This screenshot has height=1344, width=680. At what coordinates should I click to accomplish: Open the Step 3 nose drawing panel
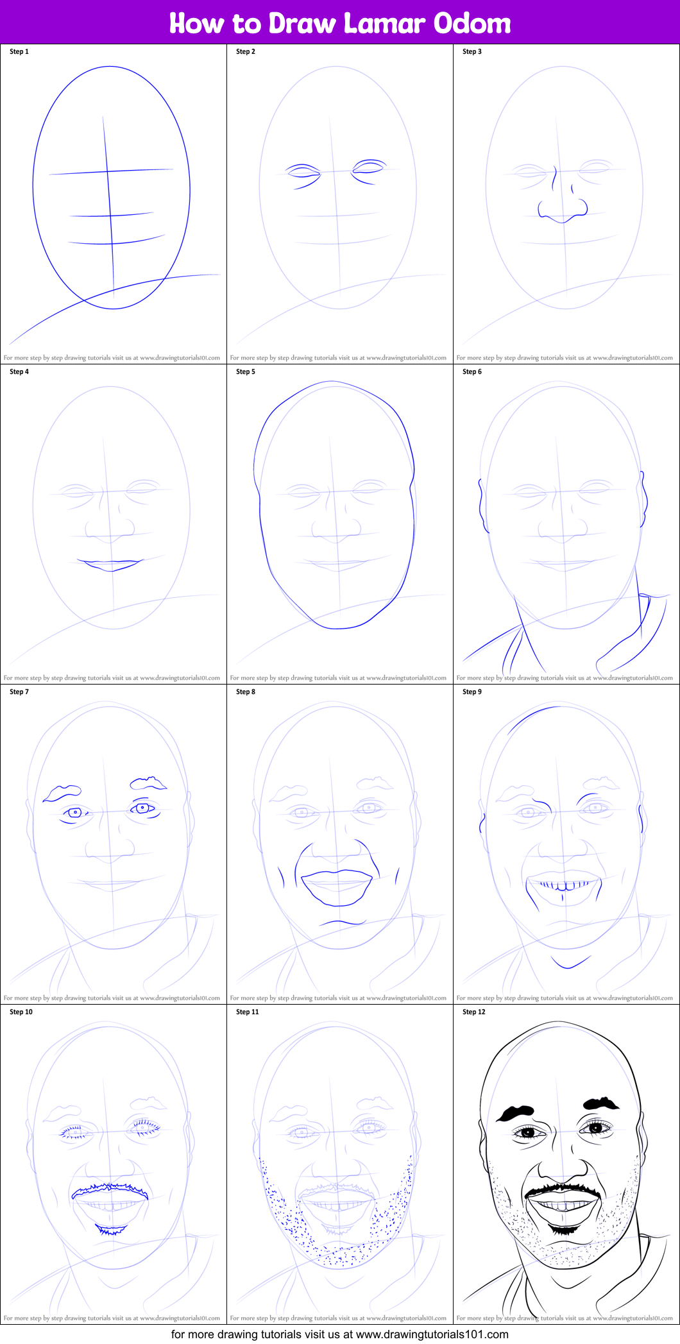click(x=566, y=204)
